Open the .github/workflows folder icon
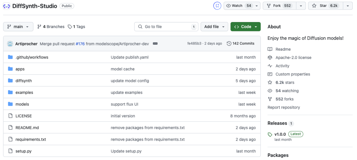The width and height of the screenshot is (357, 160). click(10, 57)
